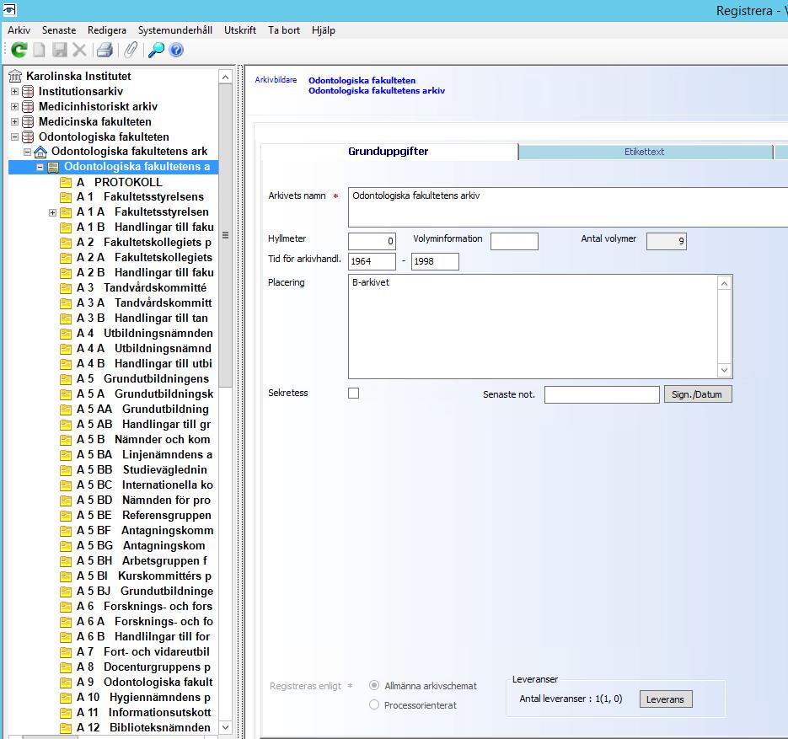Click the Hyllmeter input field
Viewport: 788px width, 739px height.
tap(372, 241)
